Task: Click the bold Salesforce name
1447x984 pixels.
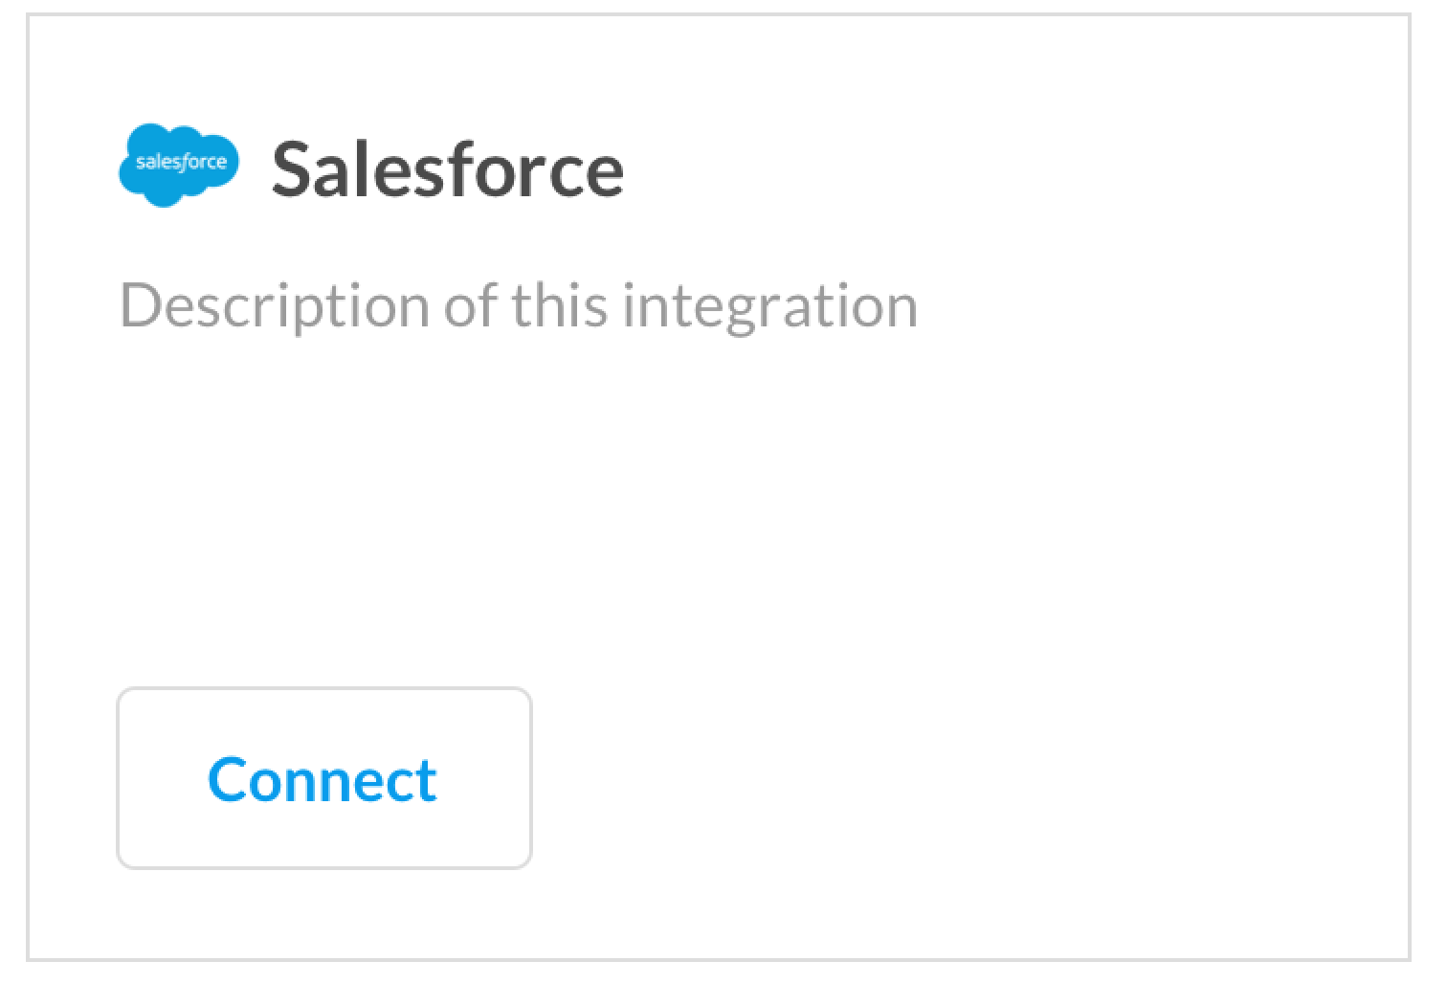Action: point(448,170)
